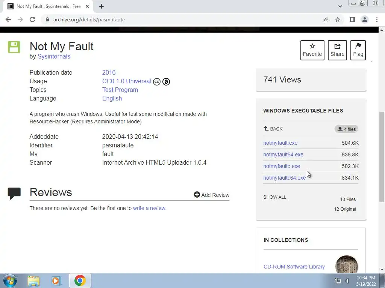385x288 pixels.
Task: Open a new browser tab
Action: [102, 6]
